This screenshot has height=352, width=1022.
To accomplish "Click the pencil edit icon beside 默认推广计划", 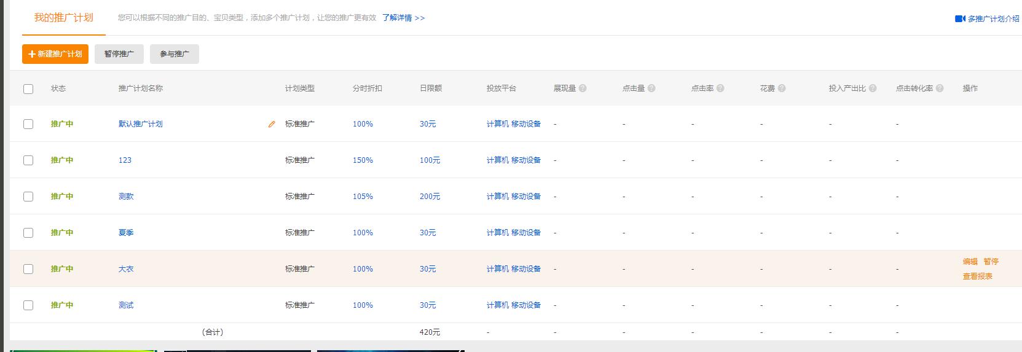I will point(272,124).
